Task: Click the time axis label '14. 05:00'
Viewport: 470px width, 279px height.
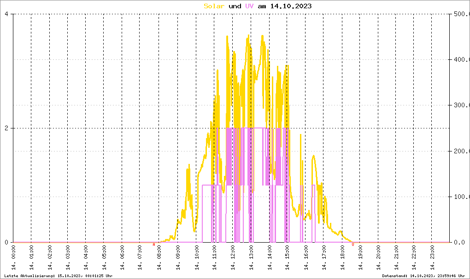Action: click(x=104, y=258)
